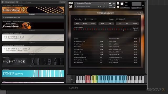Viewport: 168px width, 94px height.
Task: Load next snapshot arrow
Action: (101, 7)
